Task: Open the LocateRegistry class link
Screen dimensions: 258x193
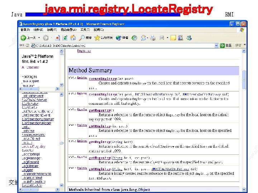Action: (x=33, y=147)
